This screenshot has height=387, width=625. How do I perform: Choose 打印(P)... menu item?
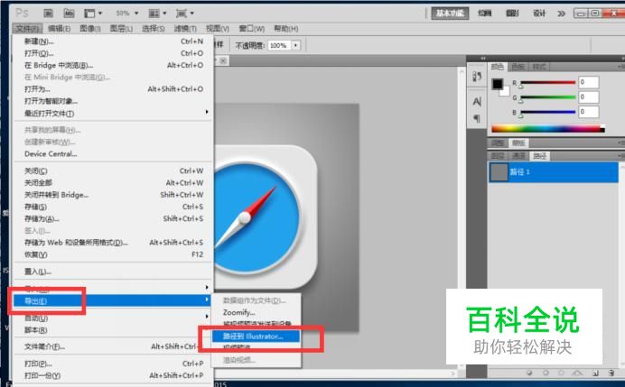[x=114, y=364]
